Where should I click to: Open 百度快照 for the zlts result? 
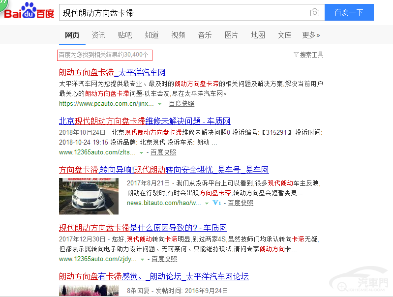[163, 152]
